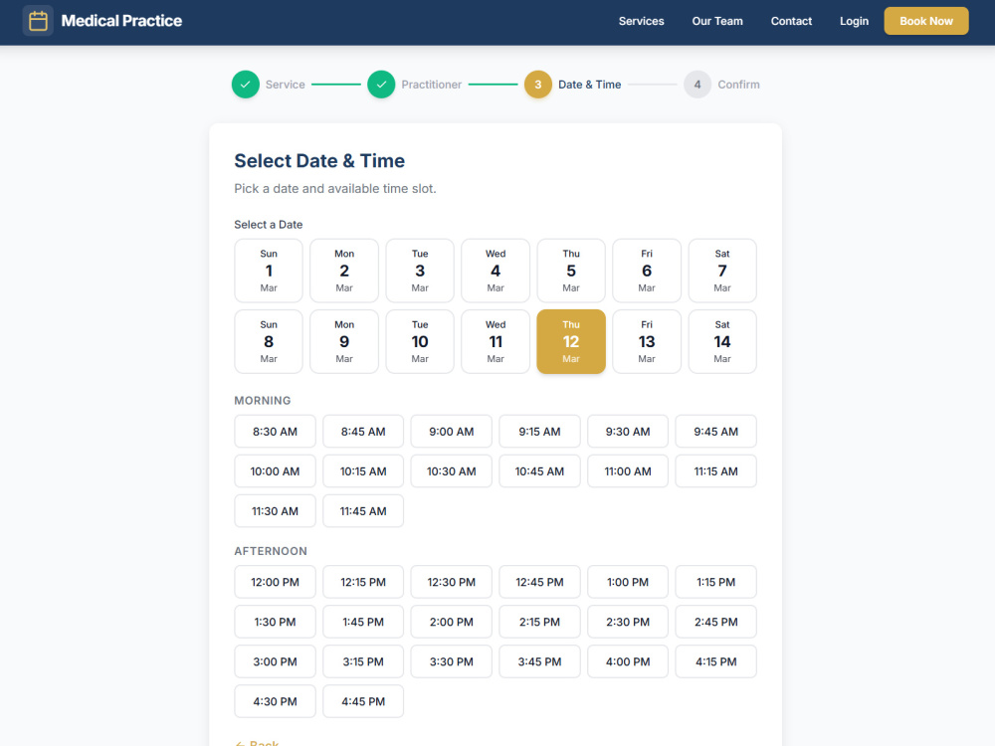Select Wed 11 Mar date

pos(496,342)
